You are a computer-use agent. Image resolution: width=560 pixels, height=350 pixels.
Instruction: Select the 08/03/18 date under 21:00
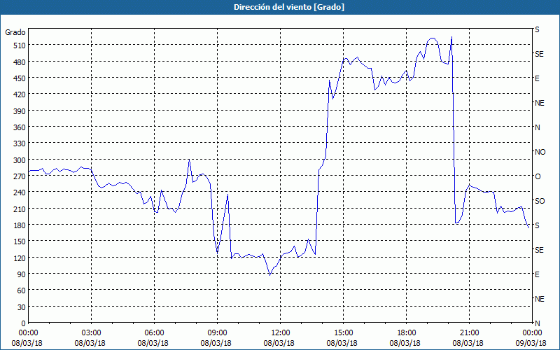point(468,343)
